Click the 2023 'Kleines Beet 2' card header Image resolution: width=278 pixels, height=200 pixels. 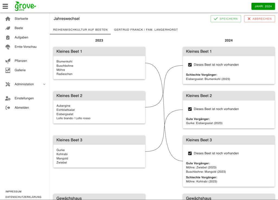click(x=99, y=96)
